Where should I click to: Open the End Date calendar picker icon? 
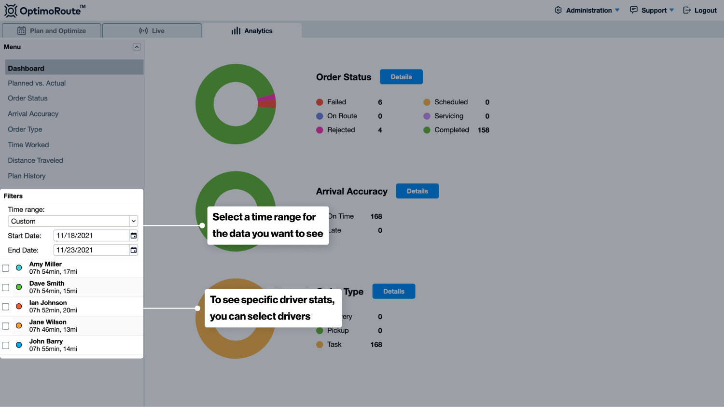tap(134, 250)
